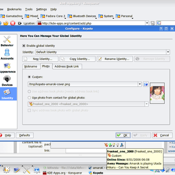Viewport: 175px width, 175px height.
Task: Click the pencil monitor icon in the KDE panel
Action: (17, 170)
